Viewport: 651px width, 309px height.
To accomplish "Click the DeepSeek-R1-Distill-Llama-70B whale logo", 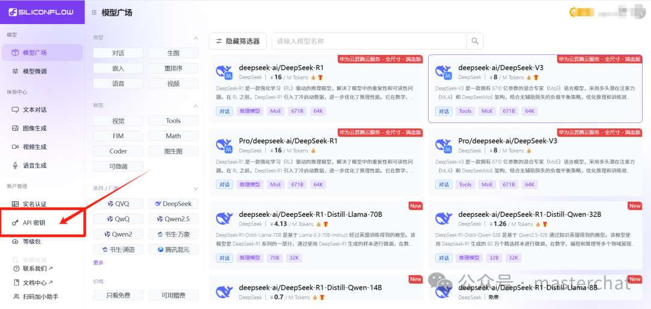I will 224,219.
